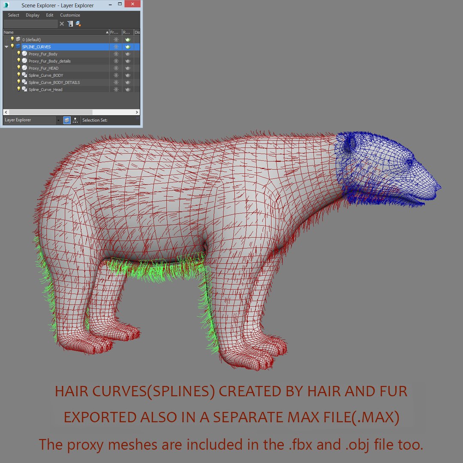463x463 pixels.
Task: Maximize the Scene Explorer window
Action: 120,4
